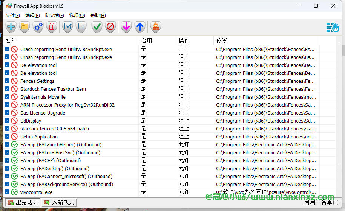
Task: Toggle checkbox for stardock.fences.3.0.5.x64-patch
Action: tap(7, 129)
